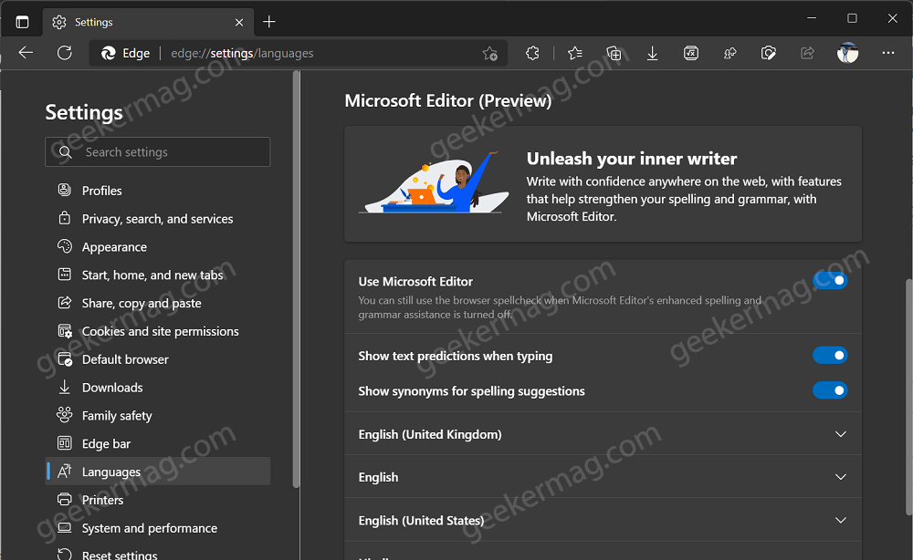Click the 'Unleash your inner writer' heading
This screenshot has width=913, height=560.
point(632,159)
